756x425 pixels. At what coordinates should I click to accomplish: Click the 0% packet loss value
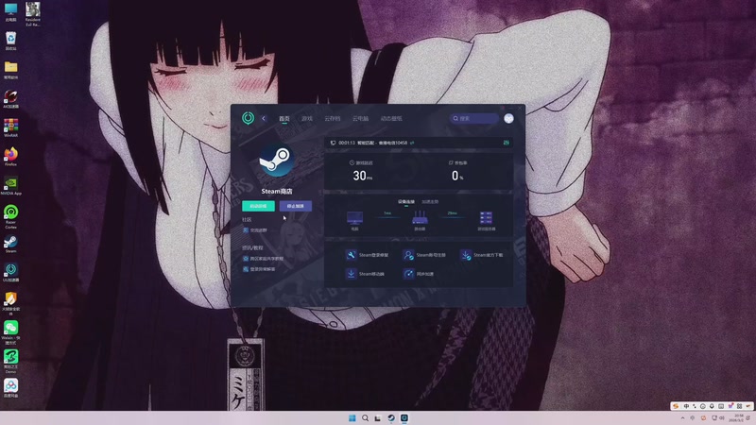click(457, 176)
